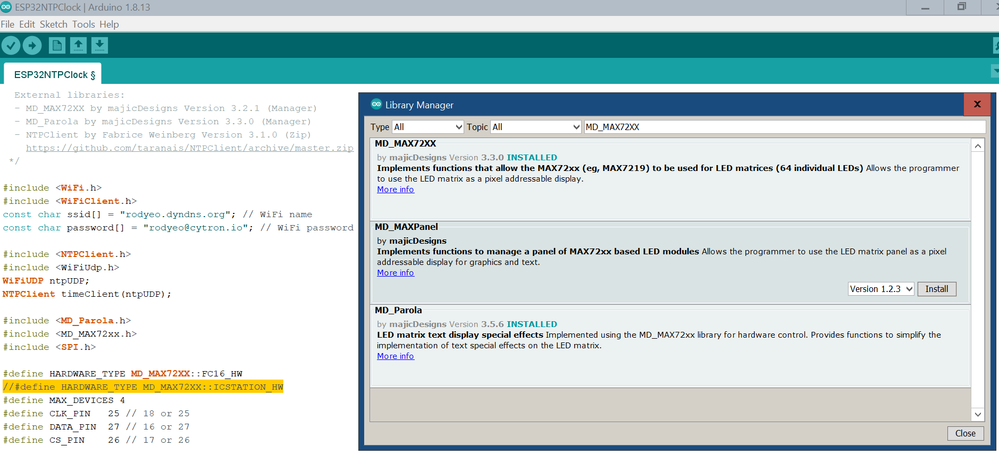Click the '#include <NTPClient.h>' line
The image size is (999, 455).
[x=67, y=254]
